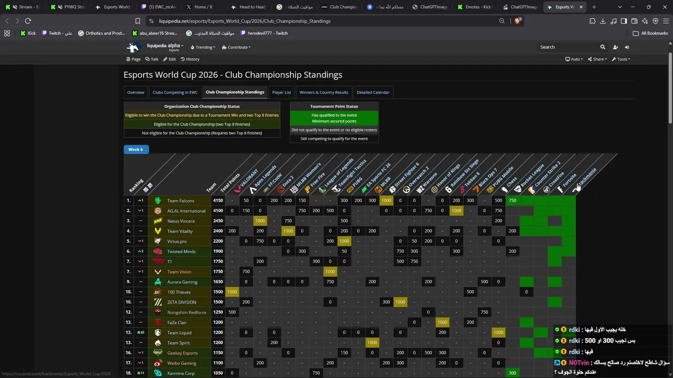Click the Team Liquid logo

tap(158, 332)
